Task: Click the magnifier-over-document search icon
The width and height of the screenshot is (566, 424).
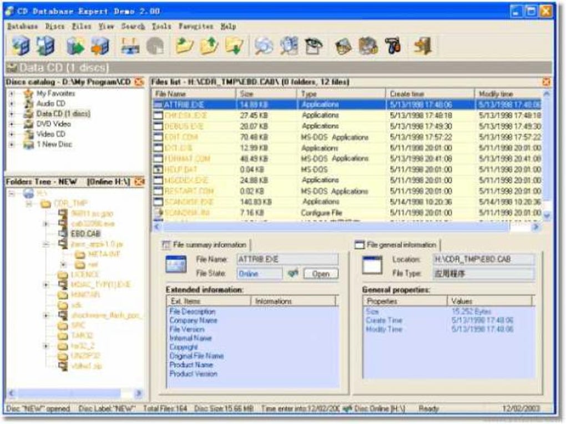Action: (289, 46)
